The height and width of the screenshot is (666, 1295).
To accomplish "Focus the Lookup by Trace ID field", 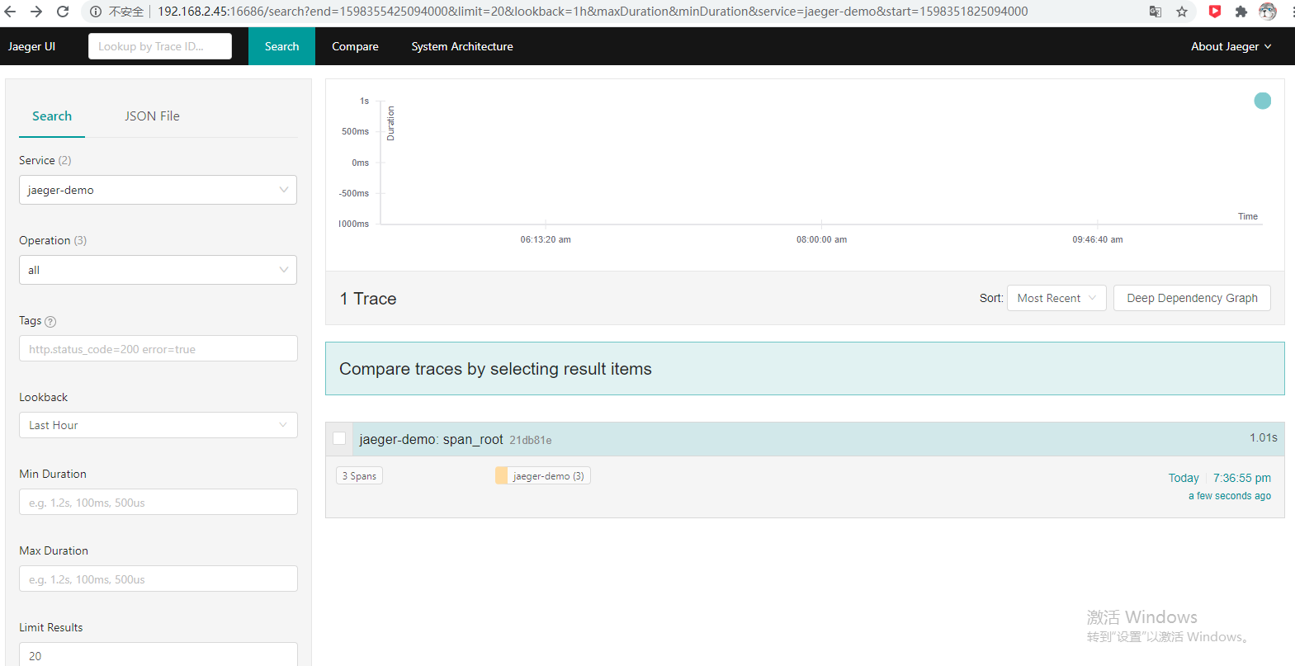I will pos(160,46).
